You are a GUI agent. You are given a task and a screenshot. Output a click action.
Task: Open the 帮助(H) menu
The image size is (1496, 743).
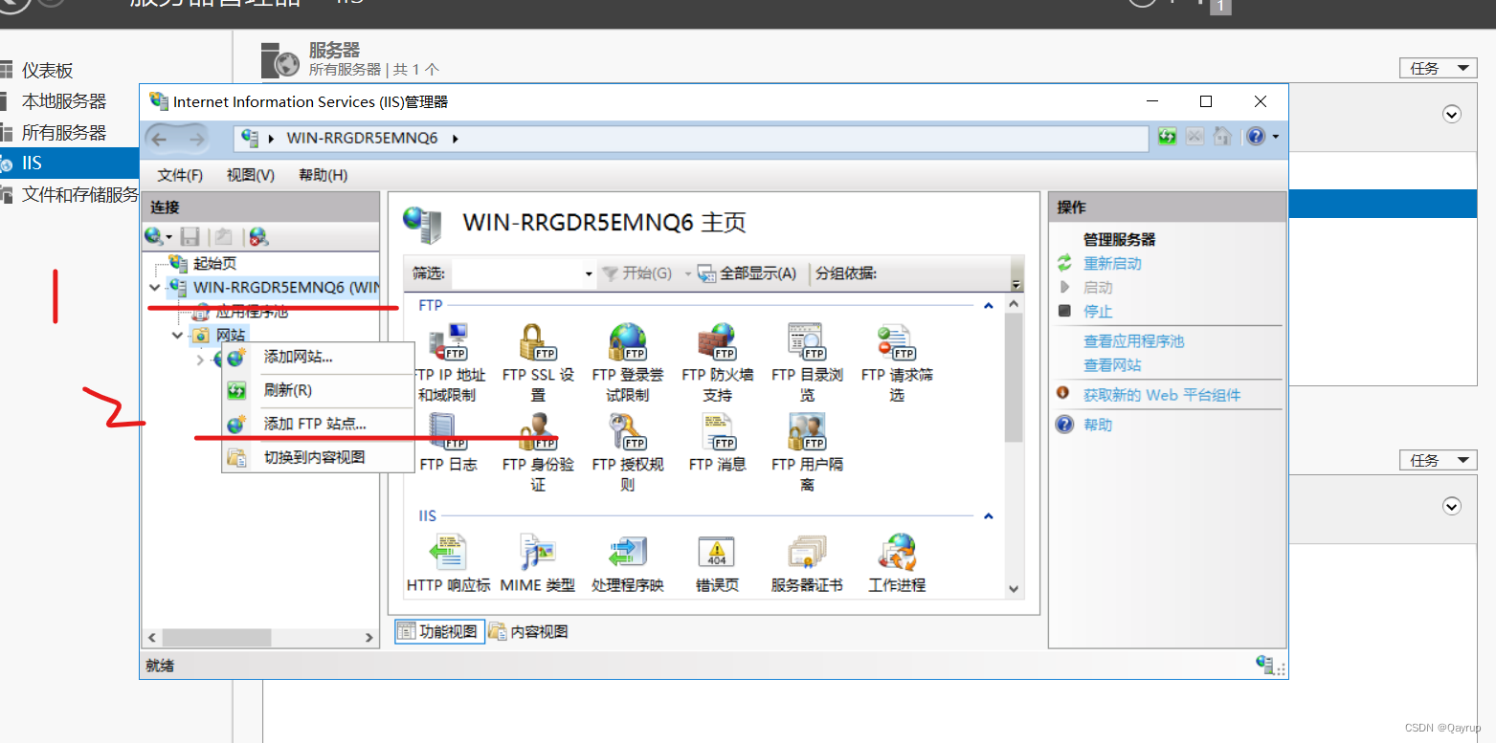click(323, 175)
